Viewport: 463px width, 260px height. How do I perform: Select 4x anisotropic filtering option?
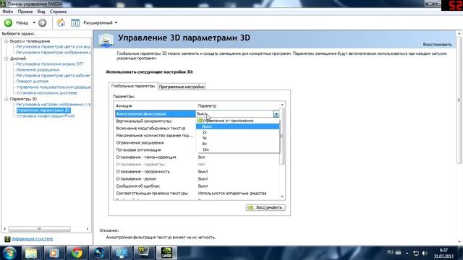coord(238,138)
